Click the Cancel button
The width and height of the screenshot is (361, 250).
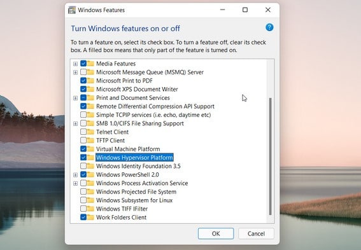click(256, 233)
